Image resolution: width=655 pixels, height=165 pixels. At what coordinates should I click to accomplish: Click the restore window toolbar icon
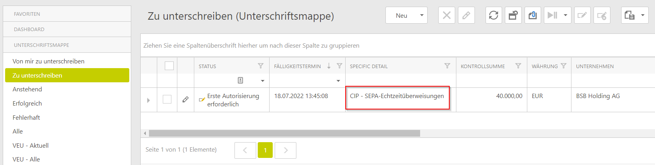[x=513, y=15]
